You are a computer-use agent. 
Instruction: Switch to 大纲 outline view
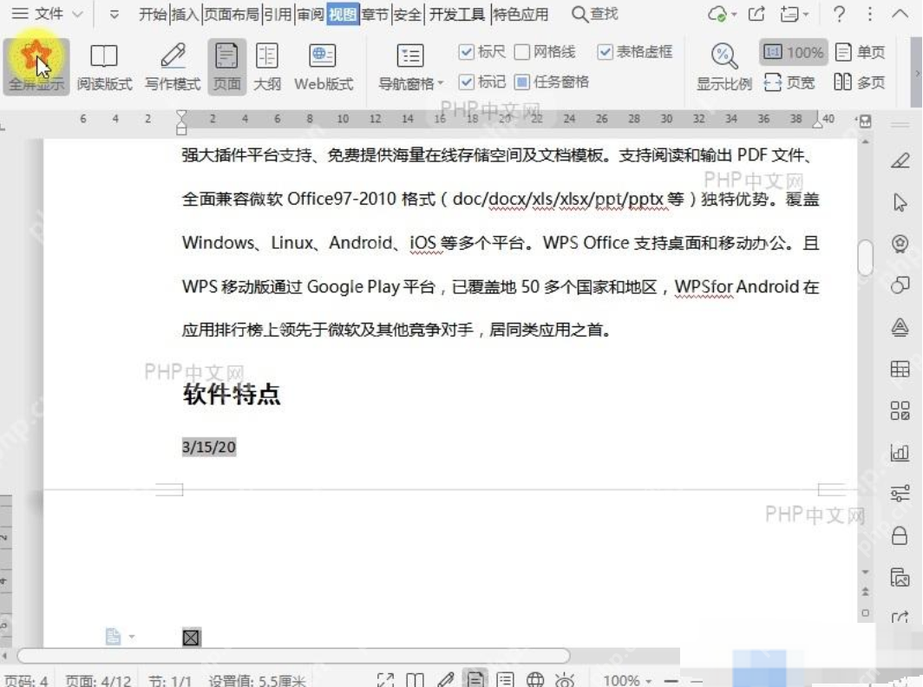(x=266, y=67)
